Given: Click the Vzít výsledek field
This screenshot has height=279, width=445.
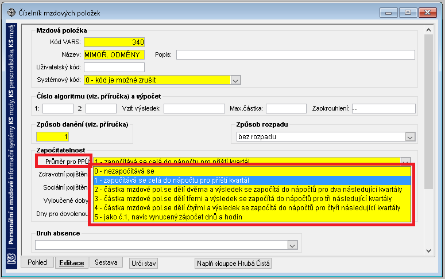Looking at the screenshot, I should click(x=194, y=108).
